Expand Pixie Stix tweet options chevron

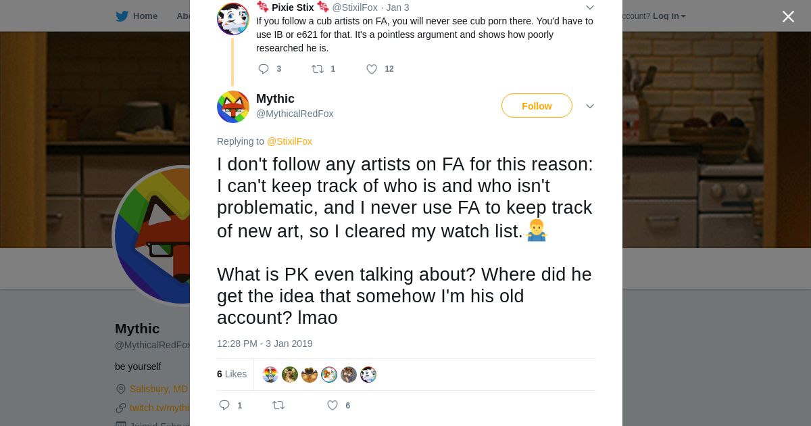click(589, 7)
